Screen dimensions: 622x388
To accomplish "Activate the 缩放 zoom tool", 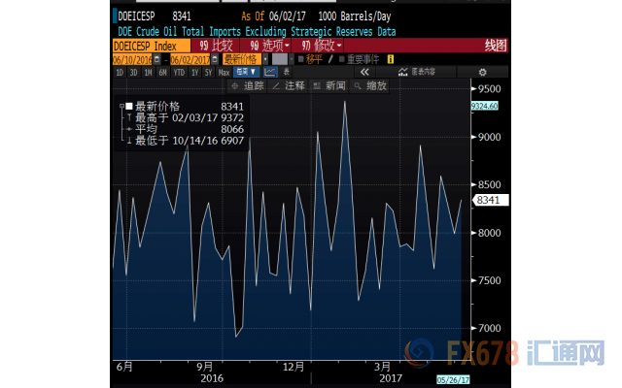I will pyautogui.click(x=370, y=86).
